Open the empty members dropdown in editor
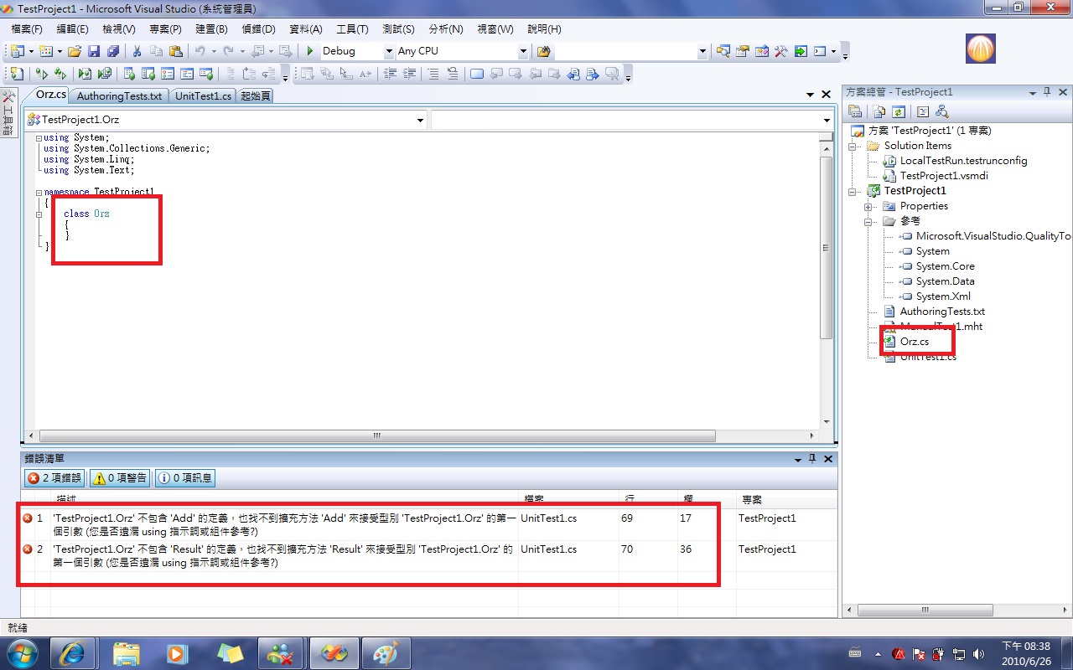 [827, 120]
